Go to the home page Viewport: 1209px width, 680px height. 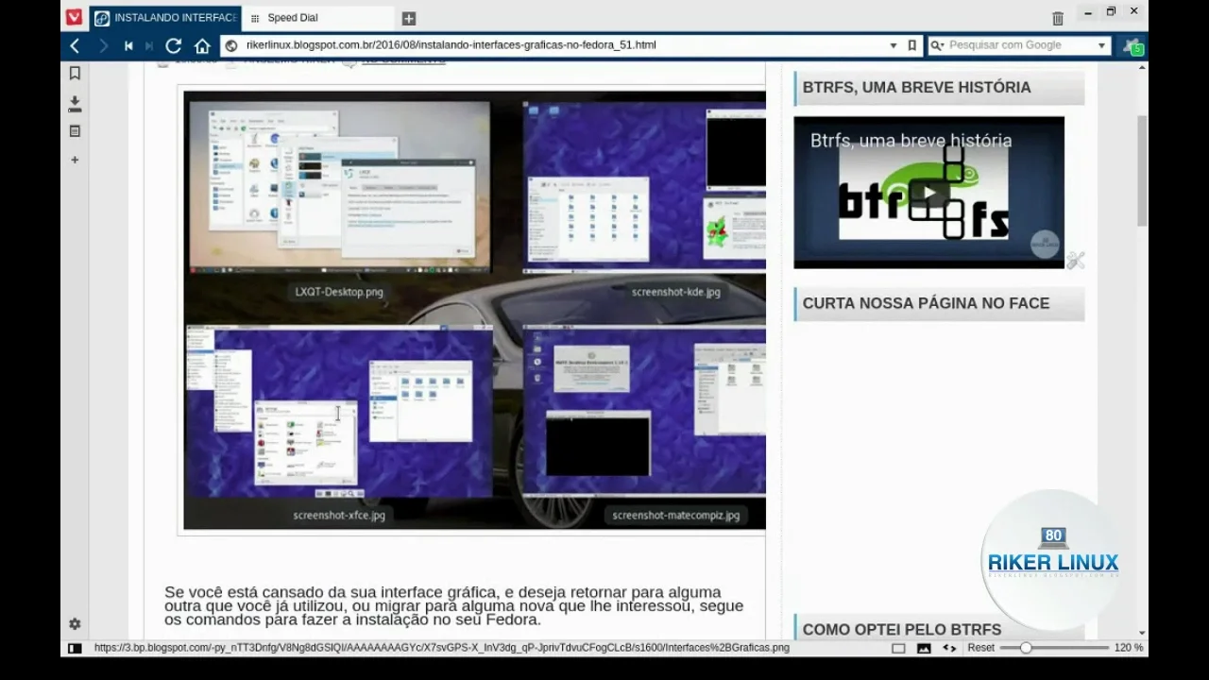point(202,45)
